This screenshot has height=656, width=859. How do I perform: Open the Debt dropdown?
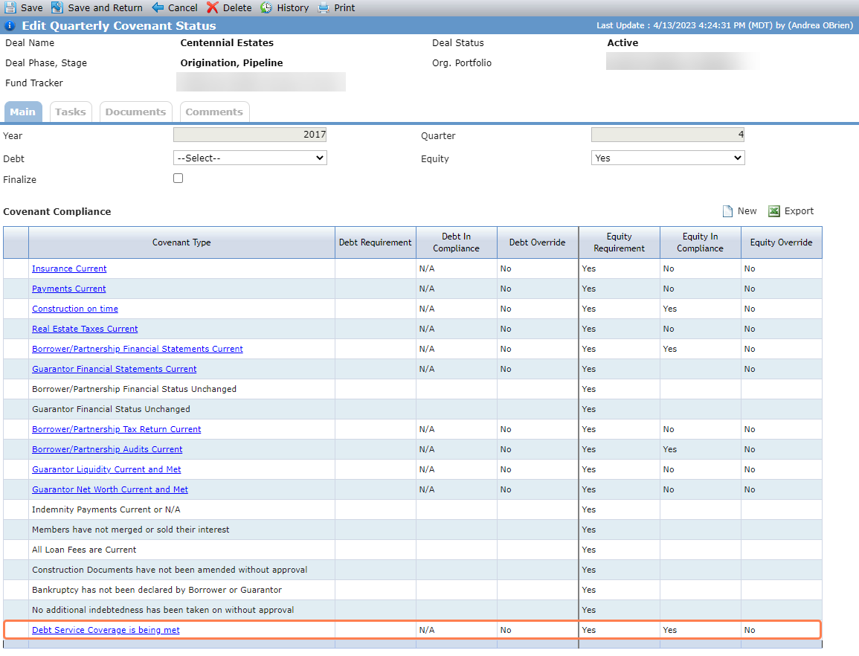[251, 158]
